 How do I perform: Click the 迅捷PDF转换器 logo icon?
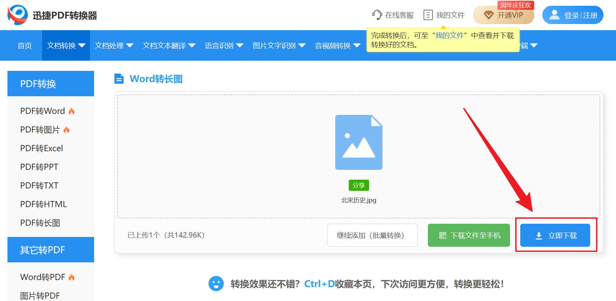click(x=18, y=15)
